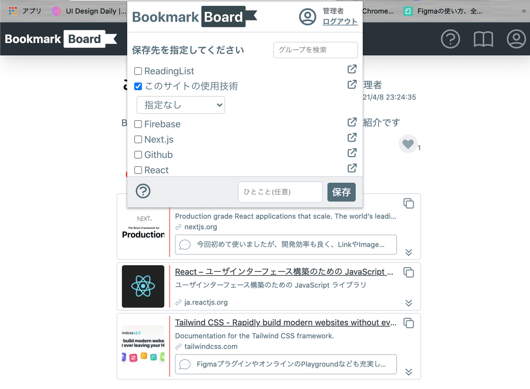Open the 指定なし dropdown
The image size is (530, 389).
click(181, 105)
